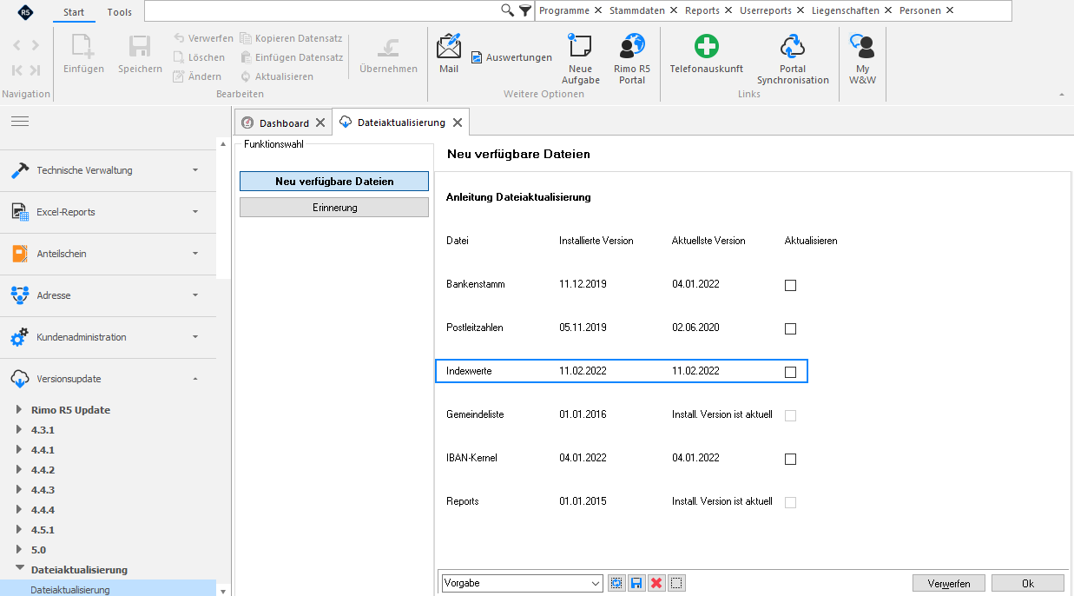
Task: Expand the 5.0 tree node
Action: 21,550
